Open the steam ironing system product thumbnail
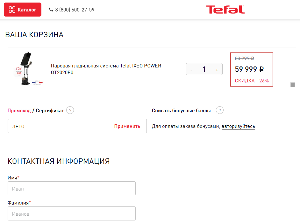 click(28, 68)
